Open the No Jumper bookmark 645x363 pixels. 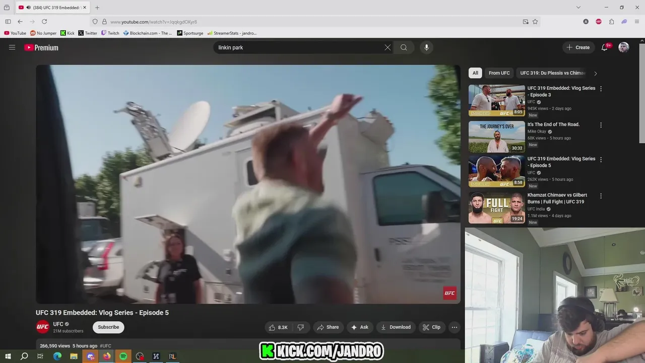(43, 33)
